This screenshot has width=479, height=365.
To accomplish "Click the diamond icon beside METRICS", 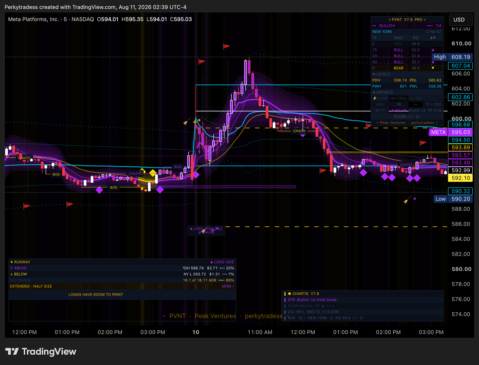I will [x=374, y=92].
